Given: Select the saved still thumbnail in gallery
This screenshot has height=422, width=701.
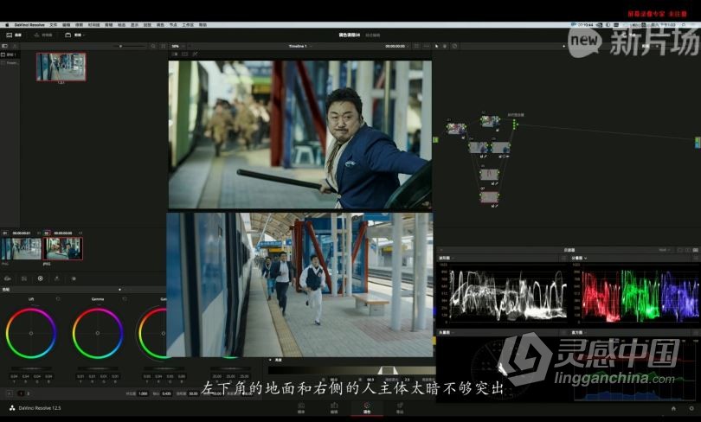Looking at the screenshot, I should (x=61, y=67).
